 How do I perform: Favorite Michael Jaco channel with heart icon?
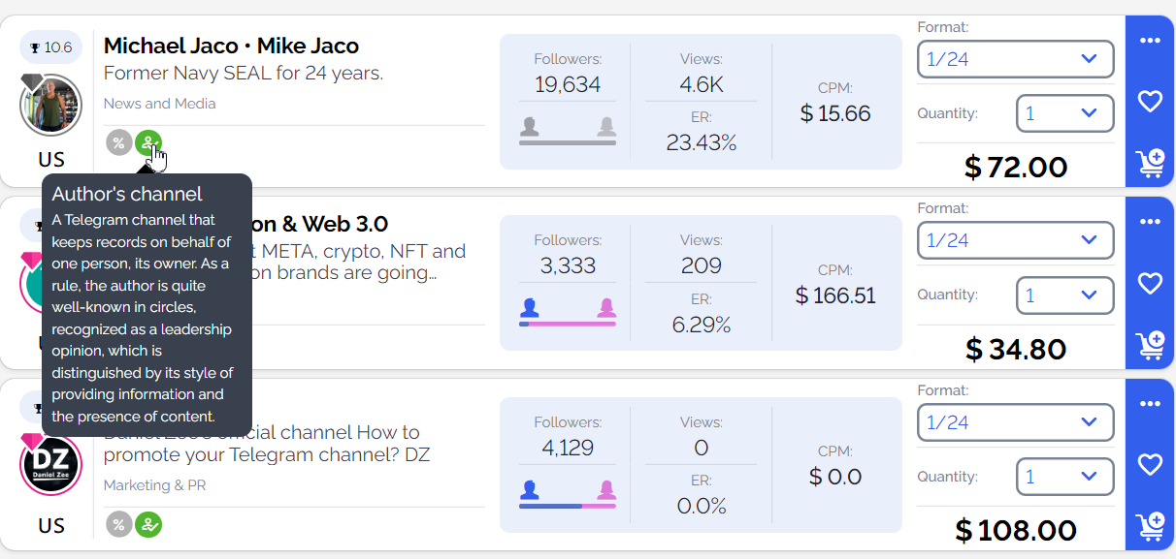(x=1150, y=101)
